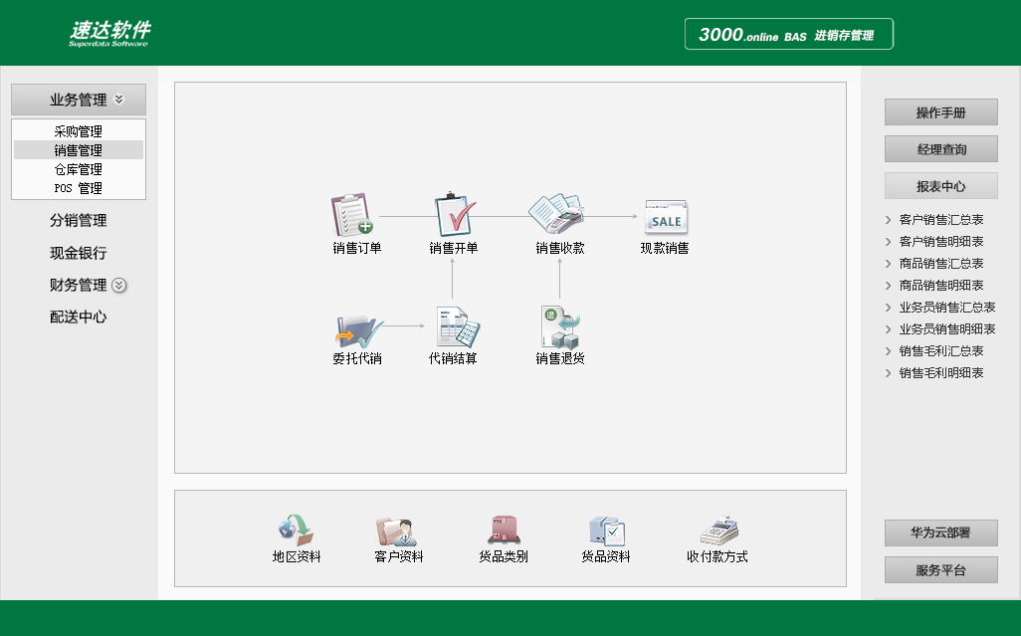
Task: Open the 销售毛利明细表 report link
Action: tap(939, 373)
